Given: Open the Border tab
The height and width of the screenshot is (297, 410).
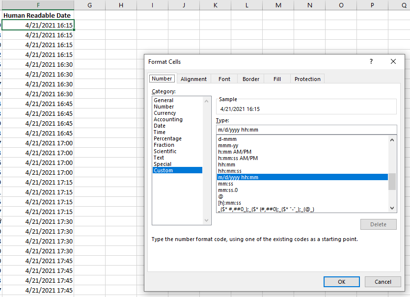Looking at the screenshot, I should point(251,79).
